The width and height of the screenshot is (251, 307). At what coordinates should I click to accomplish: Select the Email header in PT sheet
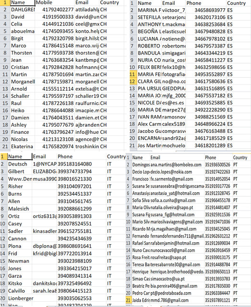click(x=177, y=158)
